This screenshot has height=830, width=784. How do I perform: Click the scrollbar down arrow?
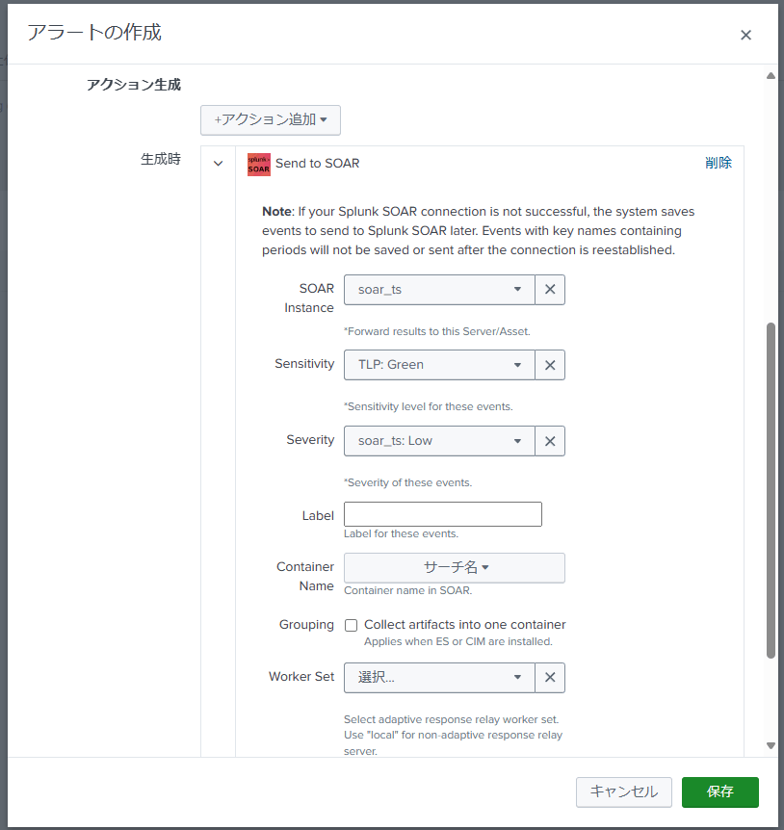tap(771, 745)
